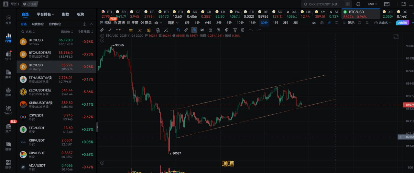414x173 pixels.
Task: Sort by 名称 column
Action: (x=30, y=32)
